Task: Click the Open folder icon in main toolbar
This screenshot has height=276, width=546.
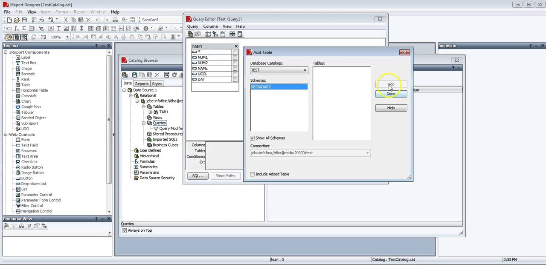Action: 17,20
